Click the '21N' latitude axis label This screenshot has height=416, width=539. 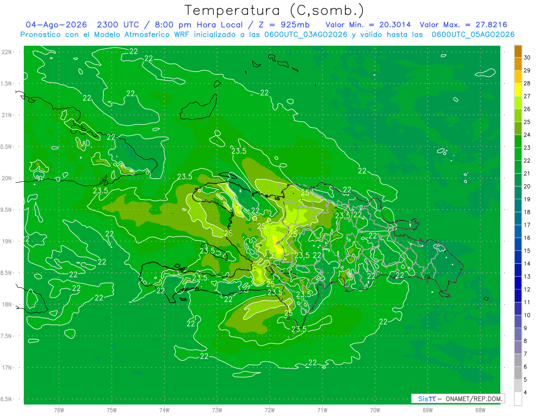click(x=7, y=115)
